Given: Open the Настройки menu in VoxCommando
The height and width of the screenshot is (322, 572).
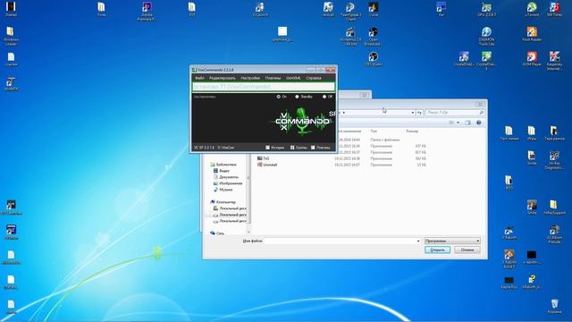Looking at the screenshot, I should click(x=250, y=78).
